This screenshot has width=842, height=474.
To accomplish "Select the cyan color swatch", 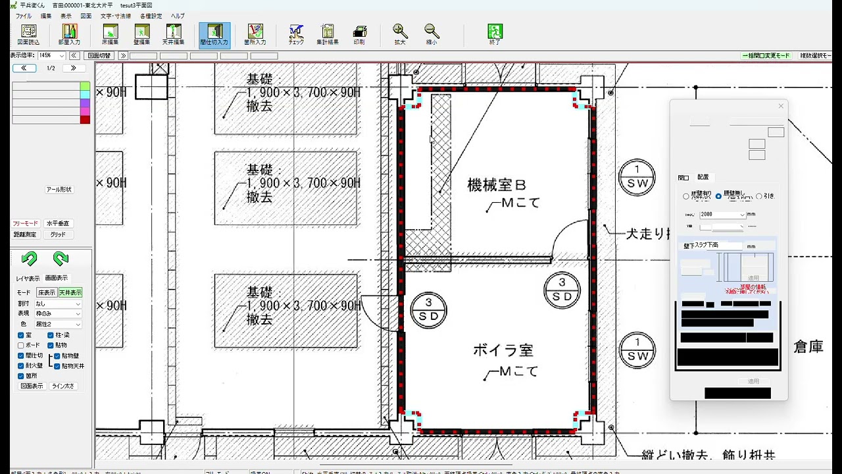I will click(x=85, y=95).
